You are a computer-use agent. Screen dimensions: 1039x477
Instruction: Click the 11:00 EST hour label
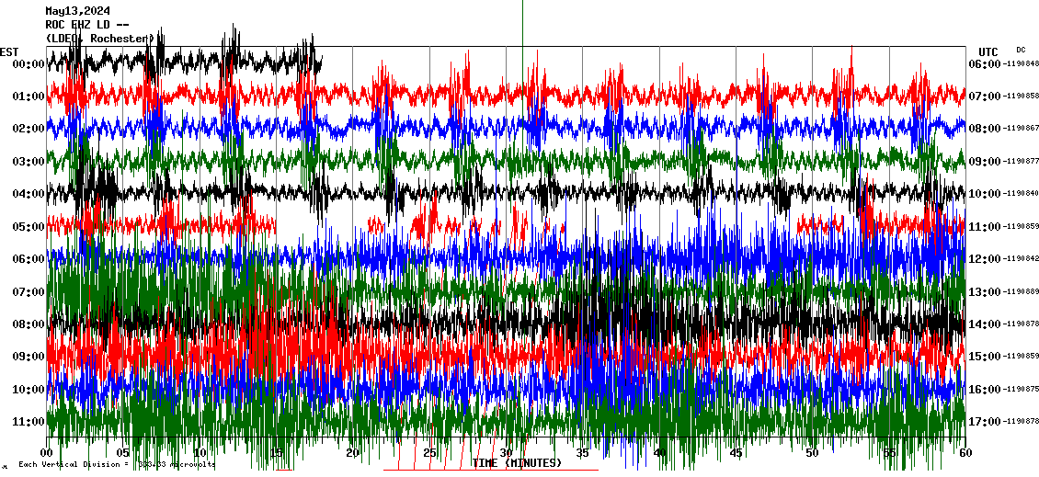(29, 422)
